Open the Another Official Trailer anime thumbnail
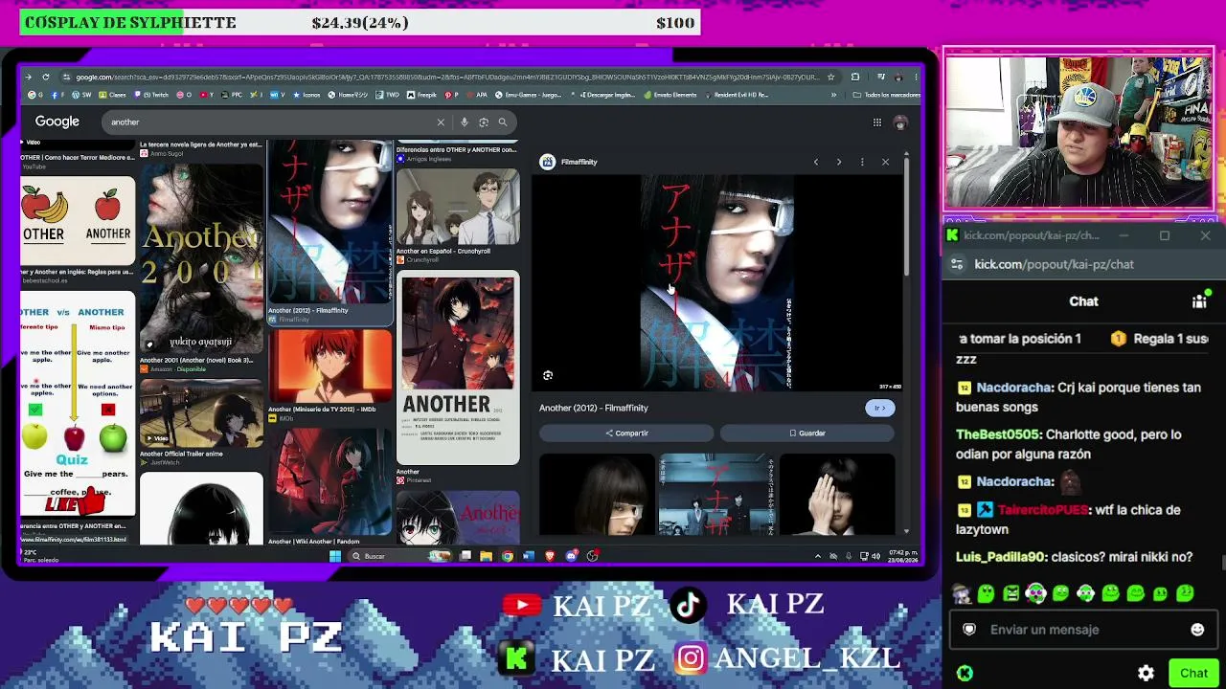The height and width of the screenshot is (689, 1226). click(201, 413)
